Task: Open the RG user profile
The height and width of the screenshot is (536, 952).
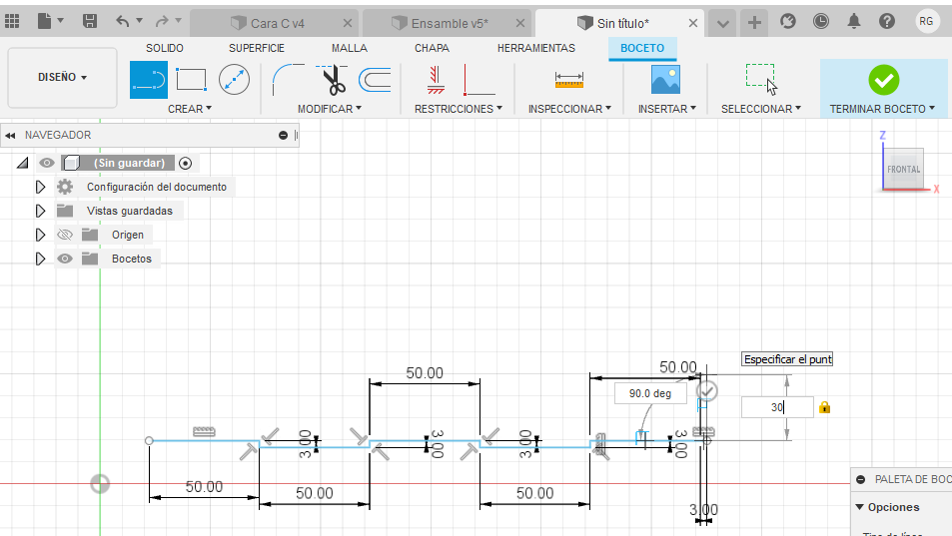Action: (x=926, y=21)
